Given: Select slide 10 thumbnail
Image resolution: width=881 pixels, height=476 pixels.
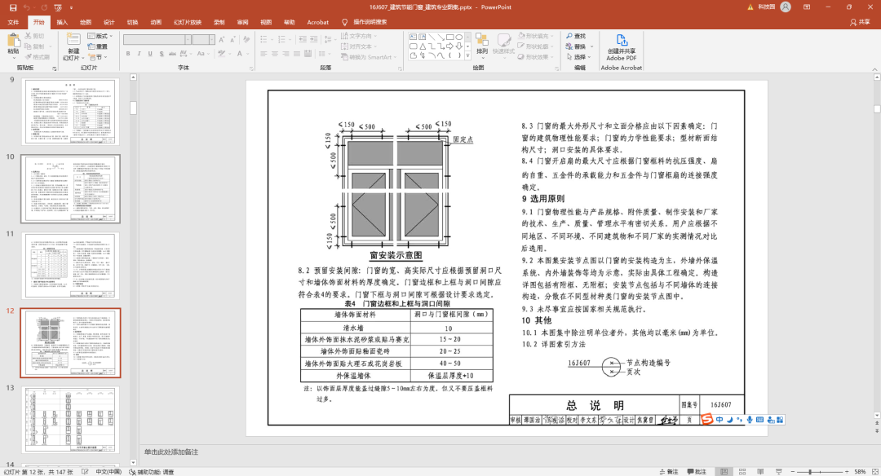Looking at the screenshot, I should [71, 189].
